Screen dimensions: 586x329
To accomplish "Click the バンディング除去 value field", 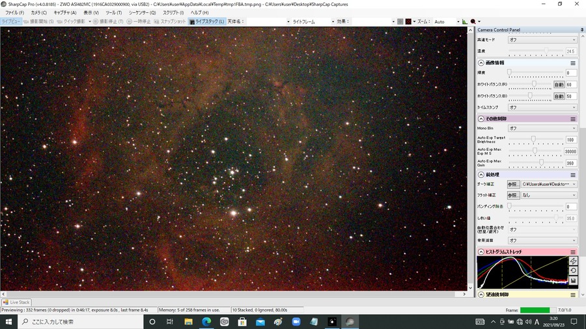I will click(570, 207).
